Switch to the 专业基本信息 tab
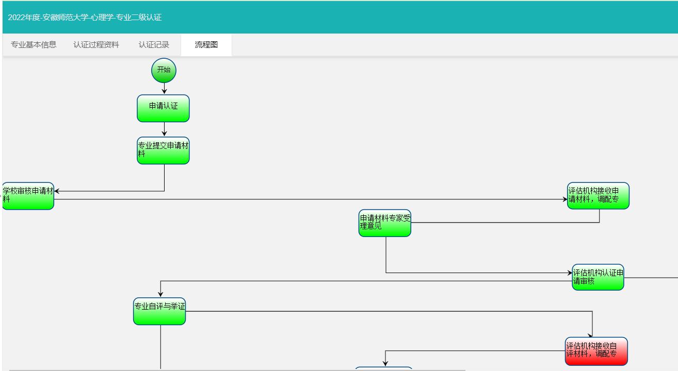This screenshot has width=678, height=371. (x=34, y=45)
